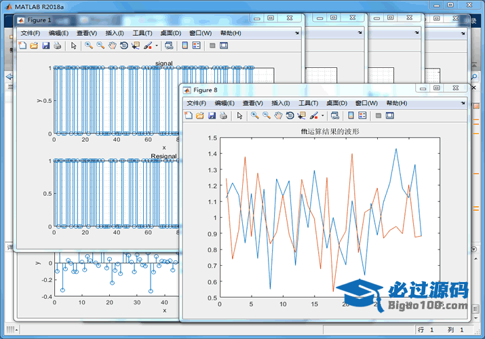485x339 pixels.
Task: Open 编辑(E) menu in Figure 1
Action: click(x=58, y=33)
